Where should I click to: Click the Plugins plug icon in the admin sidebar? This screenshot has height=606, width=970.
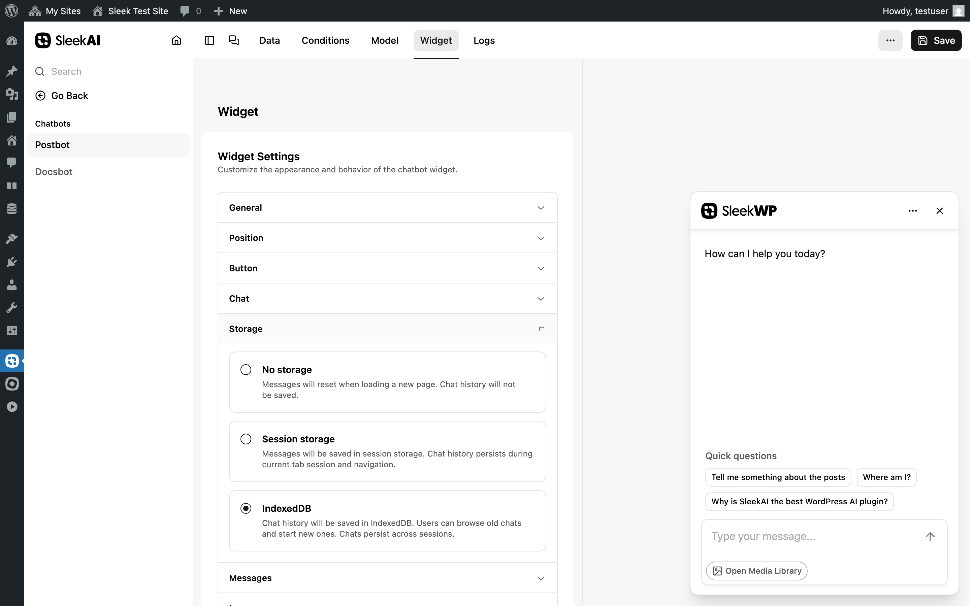[12, 262]
